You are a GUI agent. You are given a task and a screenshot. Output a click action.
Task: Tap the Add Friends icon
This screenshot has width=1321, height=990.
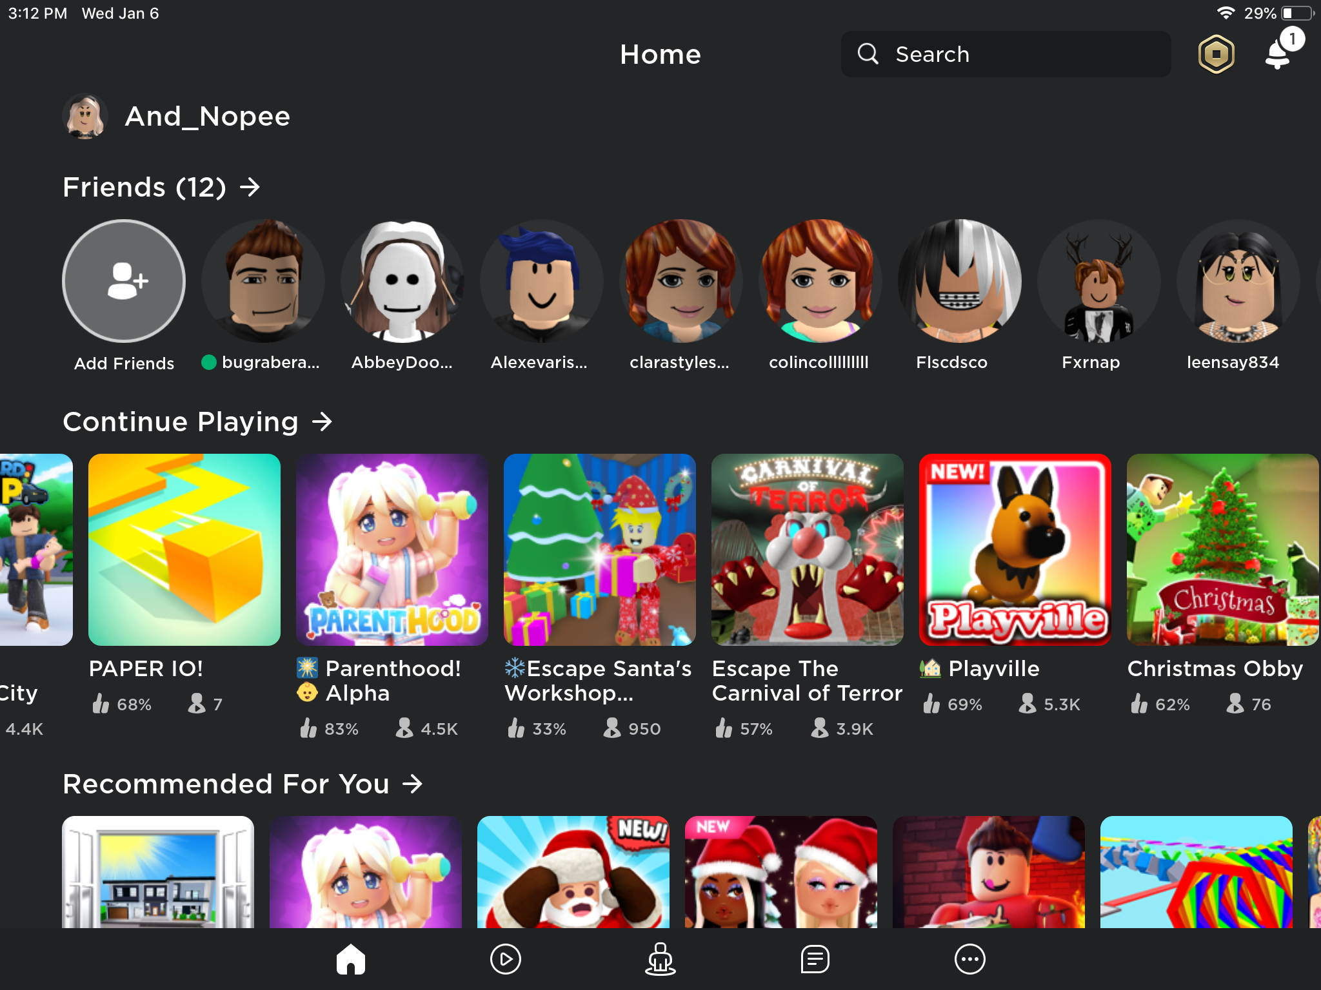123,281
